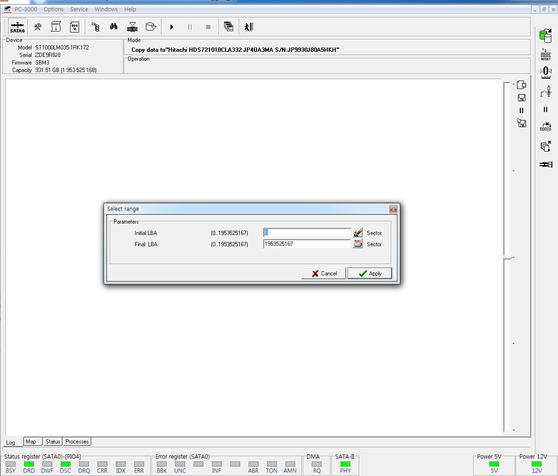
Task: Click the exit running-man toolbar icon
Action: pyautogui.click(x=249, y=27)
